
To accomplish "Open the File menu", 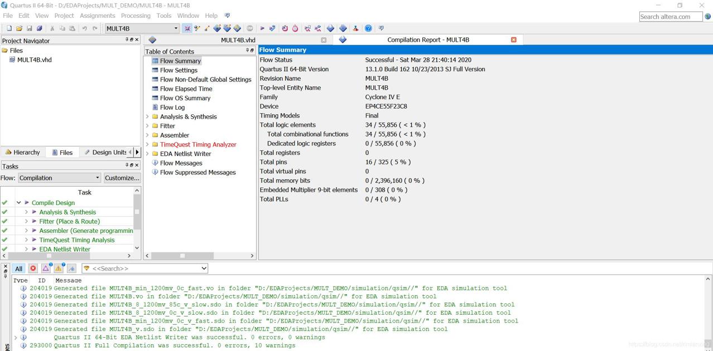I will [x=8, y=16].
